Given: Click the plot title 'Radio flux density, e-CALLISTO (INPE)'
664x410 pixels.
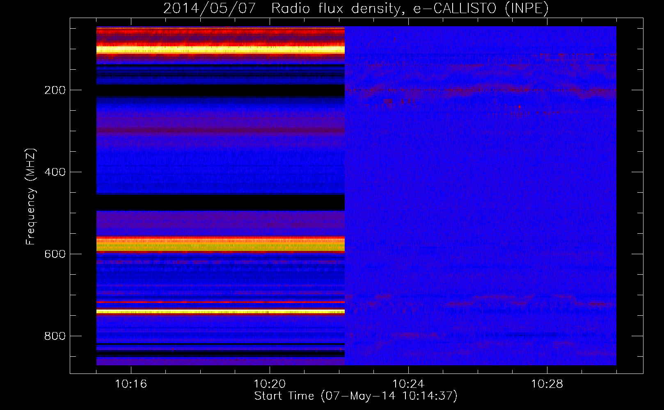Looking at the screenshot, I should click(x=410, y=9).
